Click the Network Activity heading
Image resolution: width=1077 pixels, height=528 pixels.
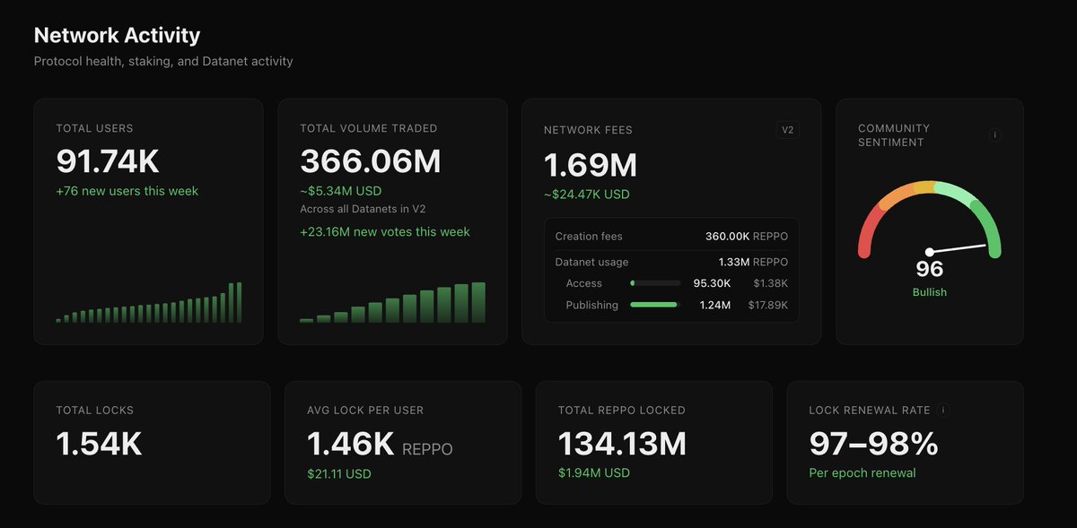click(x=117, y=36)
